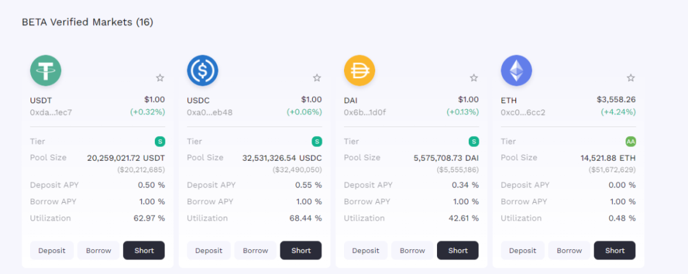Click the S tier badge on USDT
Image resolution: width=688 pixels, height=274 pixels.
(160, 141)
